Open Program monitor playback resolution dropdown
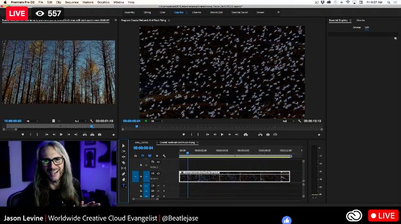This screenshot has width=401, height=224. coord(288,121)
